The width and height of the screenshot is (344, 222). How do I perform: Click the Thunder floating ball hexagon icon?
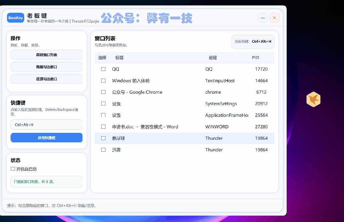tap(313, 99)
